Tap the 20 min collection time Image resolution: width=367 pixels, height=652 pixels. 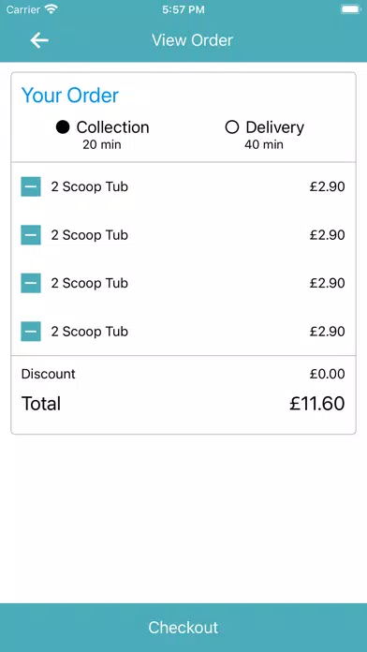coord(102,144)
